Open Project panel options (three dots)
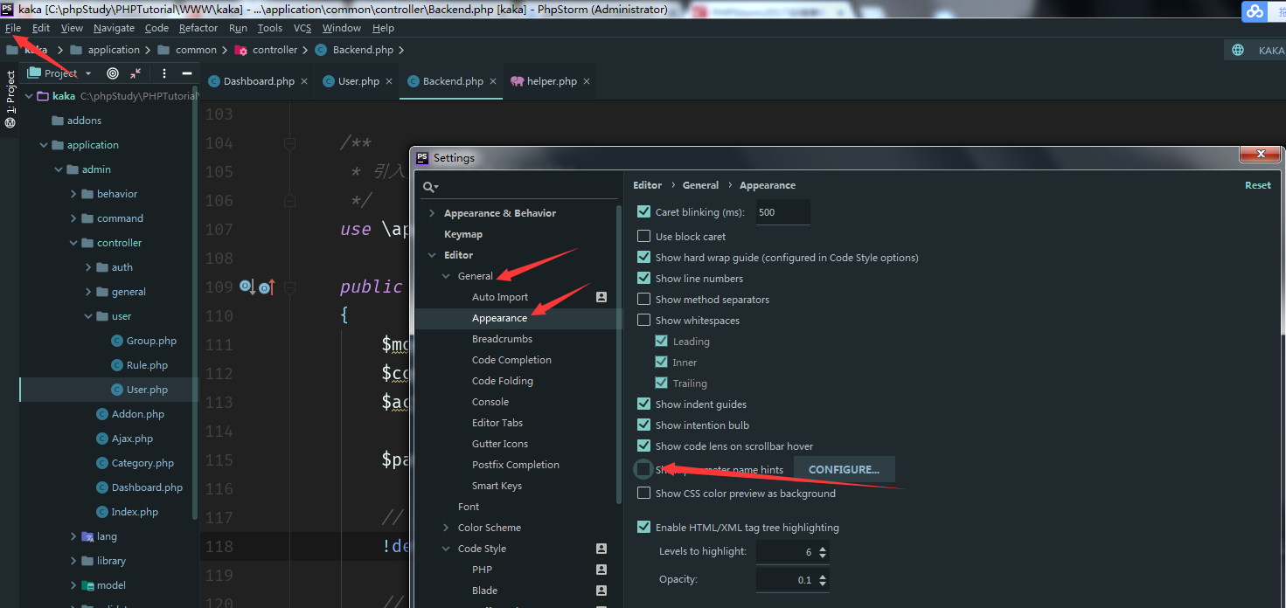1286x608 pixels. click(163, 73)
